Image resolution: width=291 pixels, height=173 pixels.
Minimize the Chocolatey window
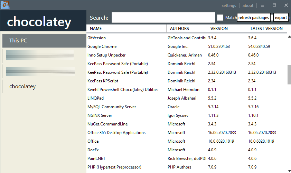[x=263, y=6]
